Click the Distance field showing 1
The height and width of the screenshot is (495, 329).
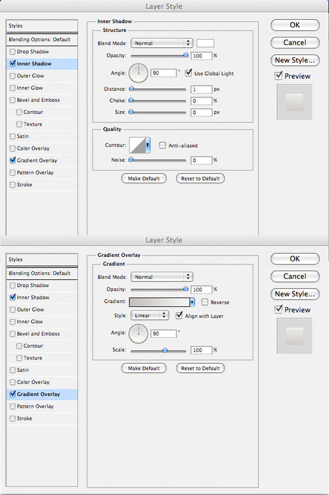[x=201, y=89]
